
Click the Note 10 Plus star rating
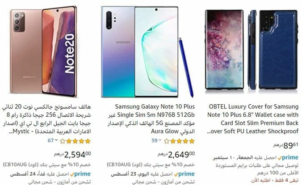[179, 141]
